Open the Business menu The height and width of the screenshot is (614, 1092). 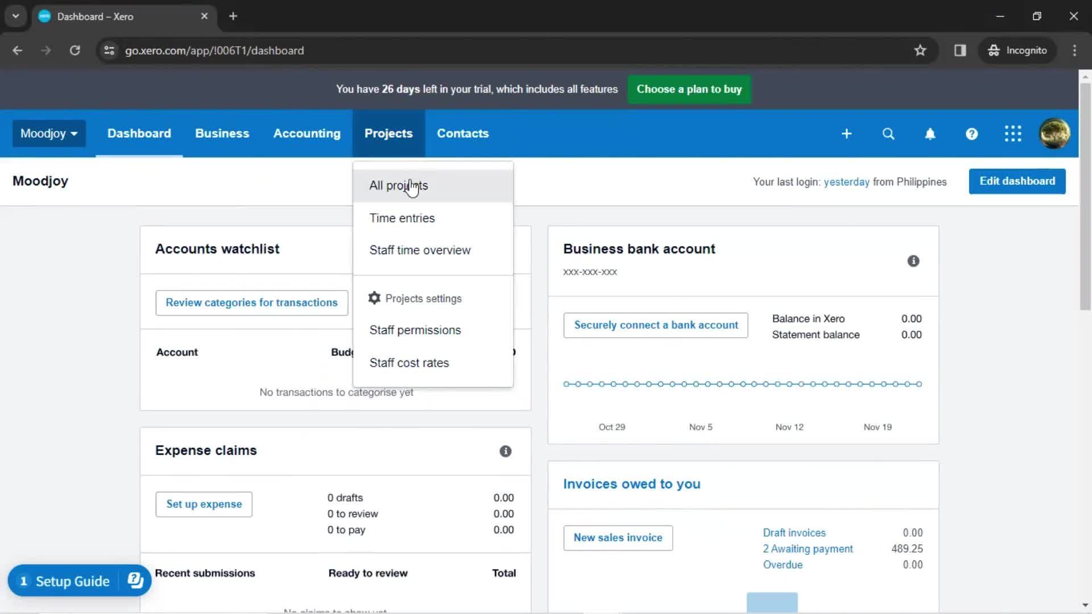222,134
